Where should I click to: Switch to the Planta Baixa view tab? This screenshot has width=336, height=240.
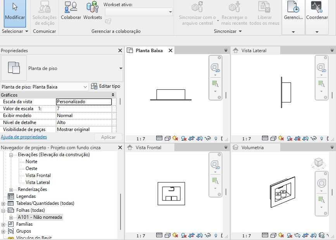click(149, 51)
